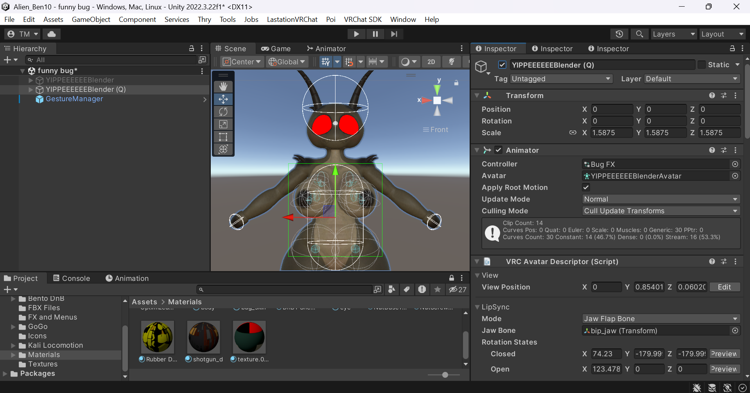
Task: Open the Update Mode dropdown
Action: click(x=661, y=199)
